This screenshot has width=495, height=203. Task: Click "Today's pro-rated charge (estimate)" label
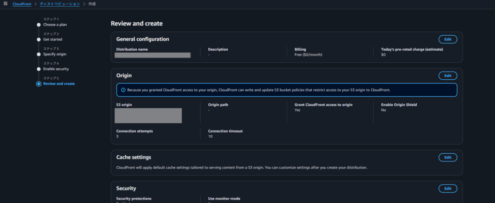click(x=412, y=50)
